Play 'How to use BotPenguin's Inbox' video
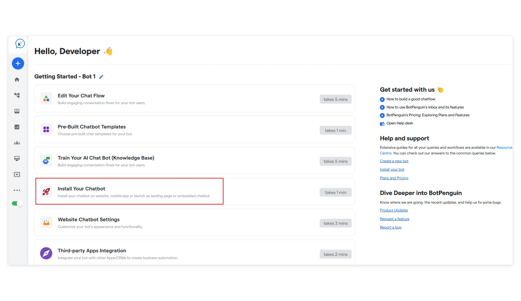Image resolution: width=521 pixels, height=301 pixels. (x=425, y=107)
